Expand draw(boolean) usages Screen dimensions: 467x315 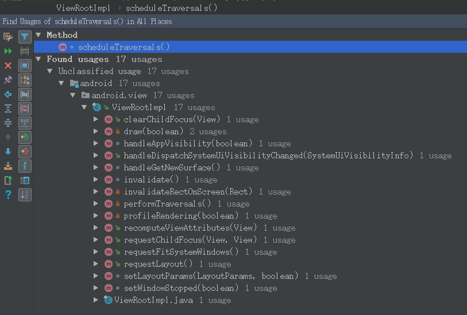(95, 131)
